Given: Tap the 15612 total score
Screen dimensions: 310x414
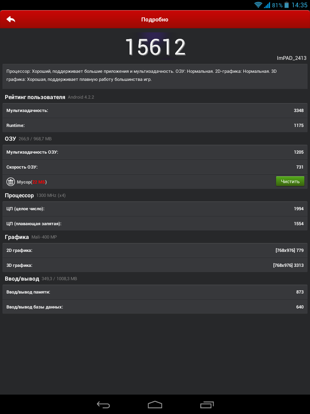Looking at the screenshot, I should 155,47.
